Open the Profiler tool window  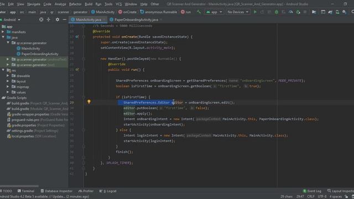pyautogui.click(x=86, y=191)
